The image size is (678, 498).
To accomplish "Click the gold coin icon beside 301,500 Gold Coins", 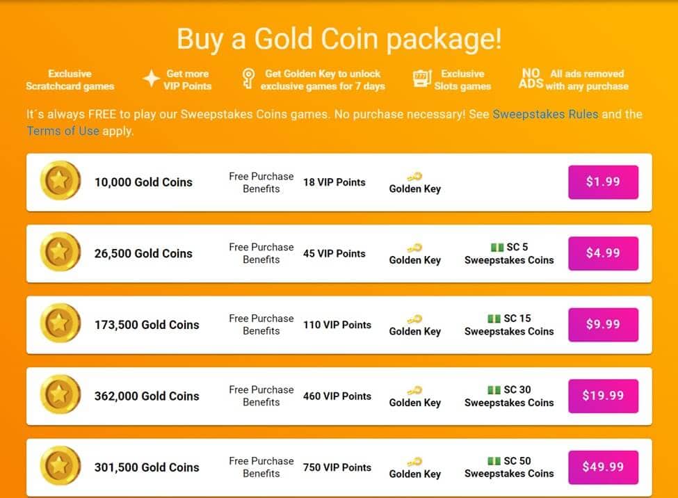I will tap(60, 466).
